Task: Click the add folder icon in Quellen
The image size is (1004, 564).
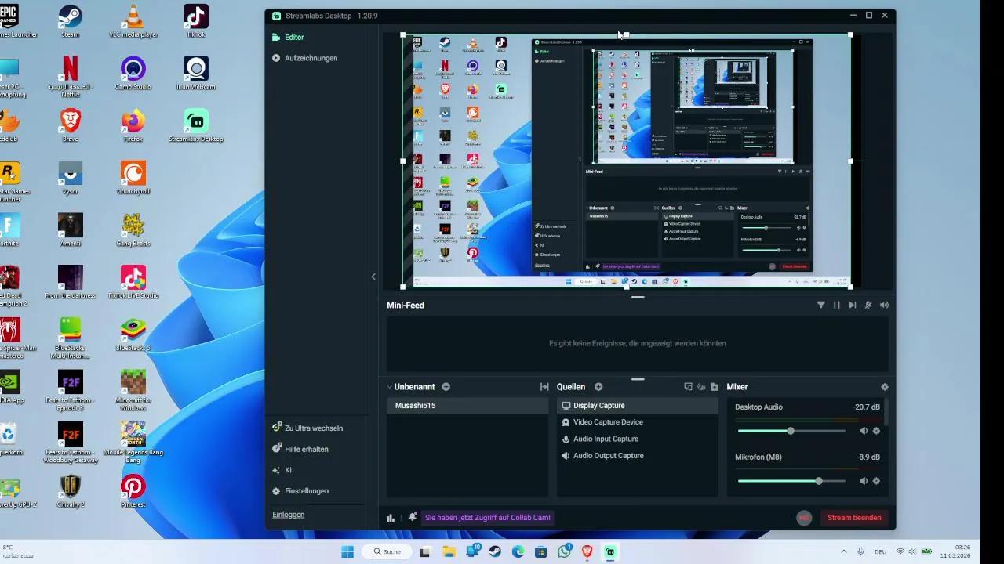Action: (x=715, y=387)
